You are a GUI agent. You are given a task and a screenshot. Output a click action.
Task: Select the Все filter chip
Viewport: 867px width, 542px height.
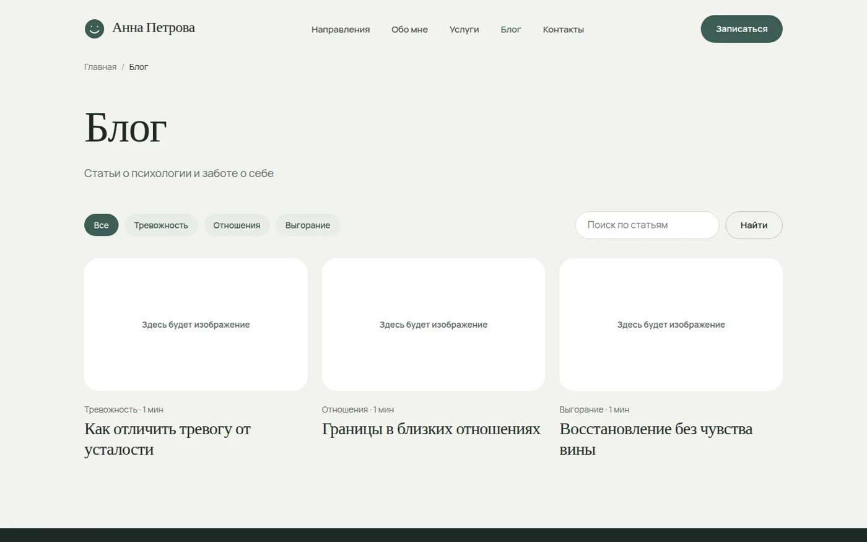click(101, 225)
